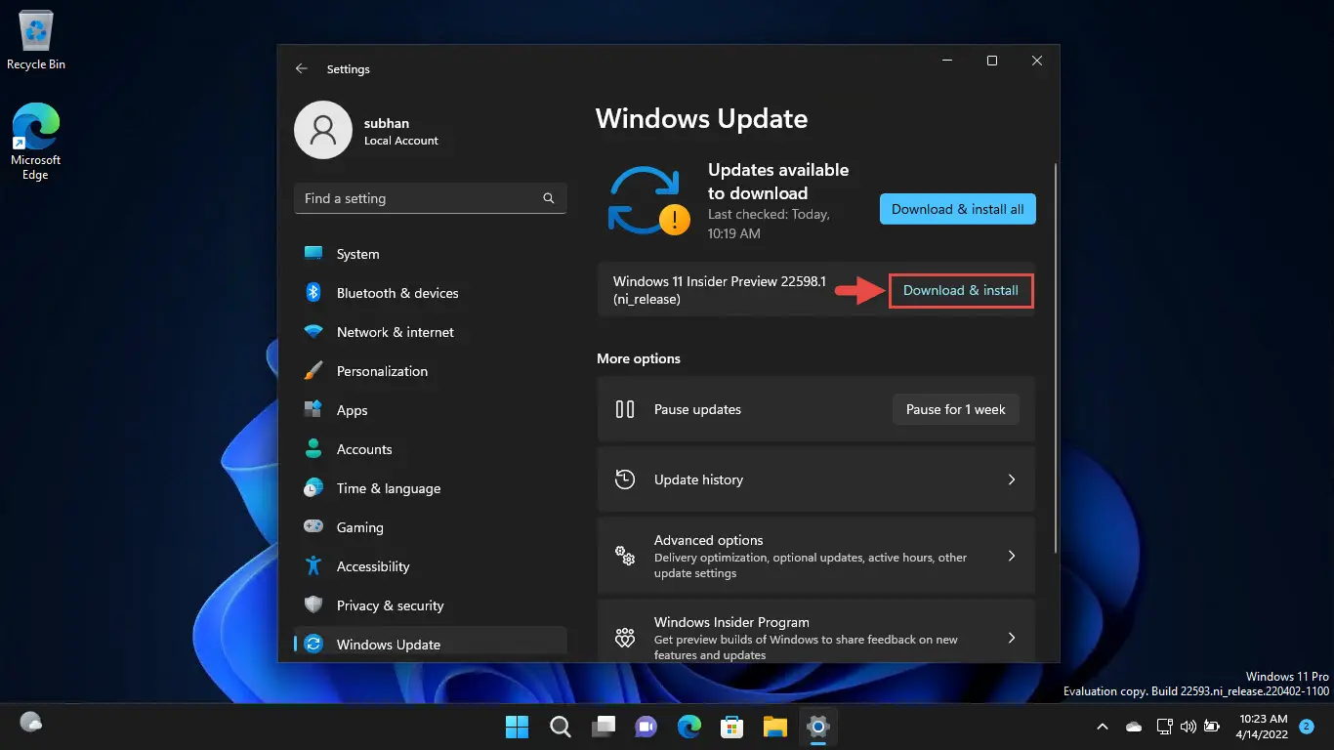Click Download & install all
Viewport: 1334px width, 750px height.
point(957,209)
